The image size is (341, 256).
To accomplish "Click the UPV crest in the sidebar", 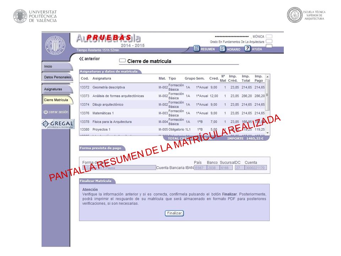I will 55,46.
